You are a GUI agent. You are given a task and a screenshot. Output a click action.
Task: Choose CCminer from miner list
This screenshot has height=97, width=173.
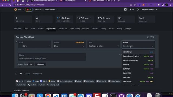tap(138, 77)
